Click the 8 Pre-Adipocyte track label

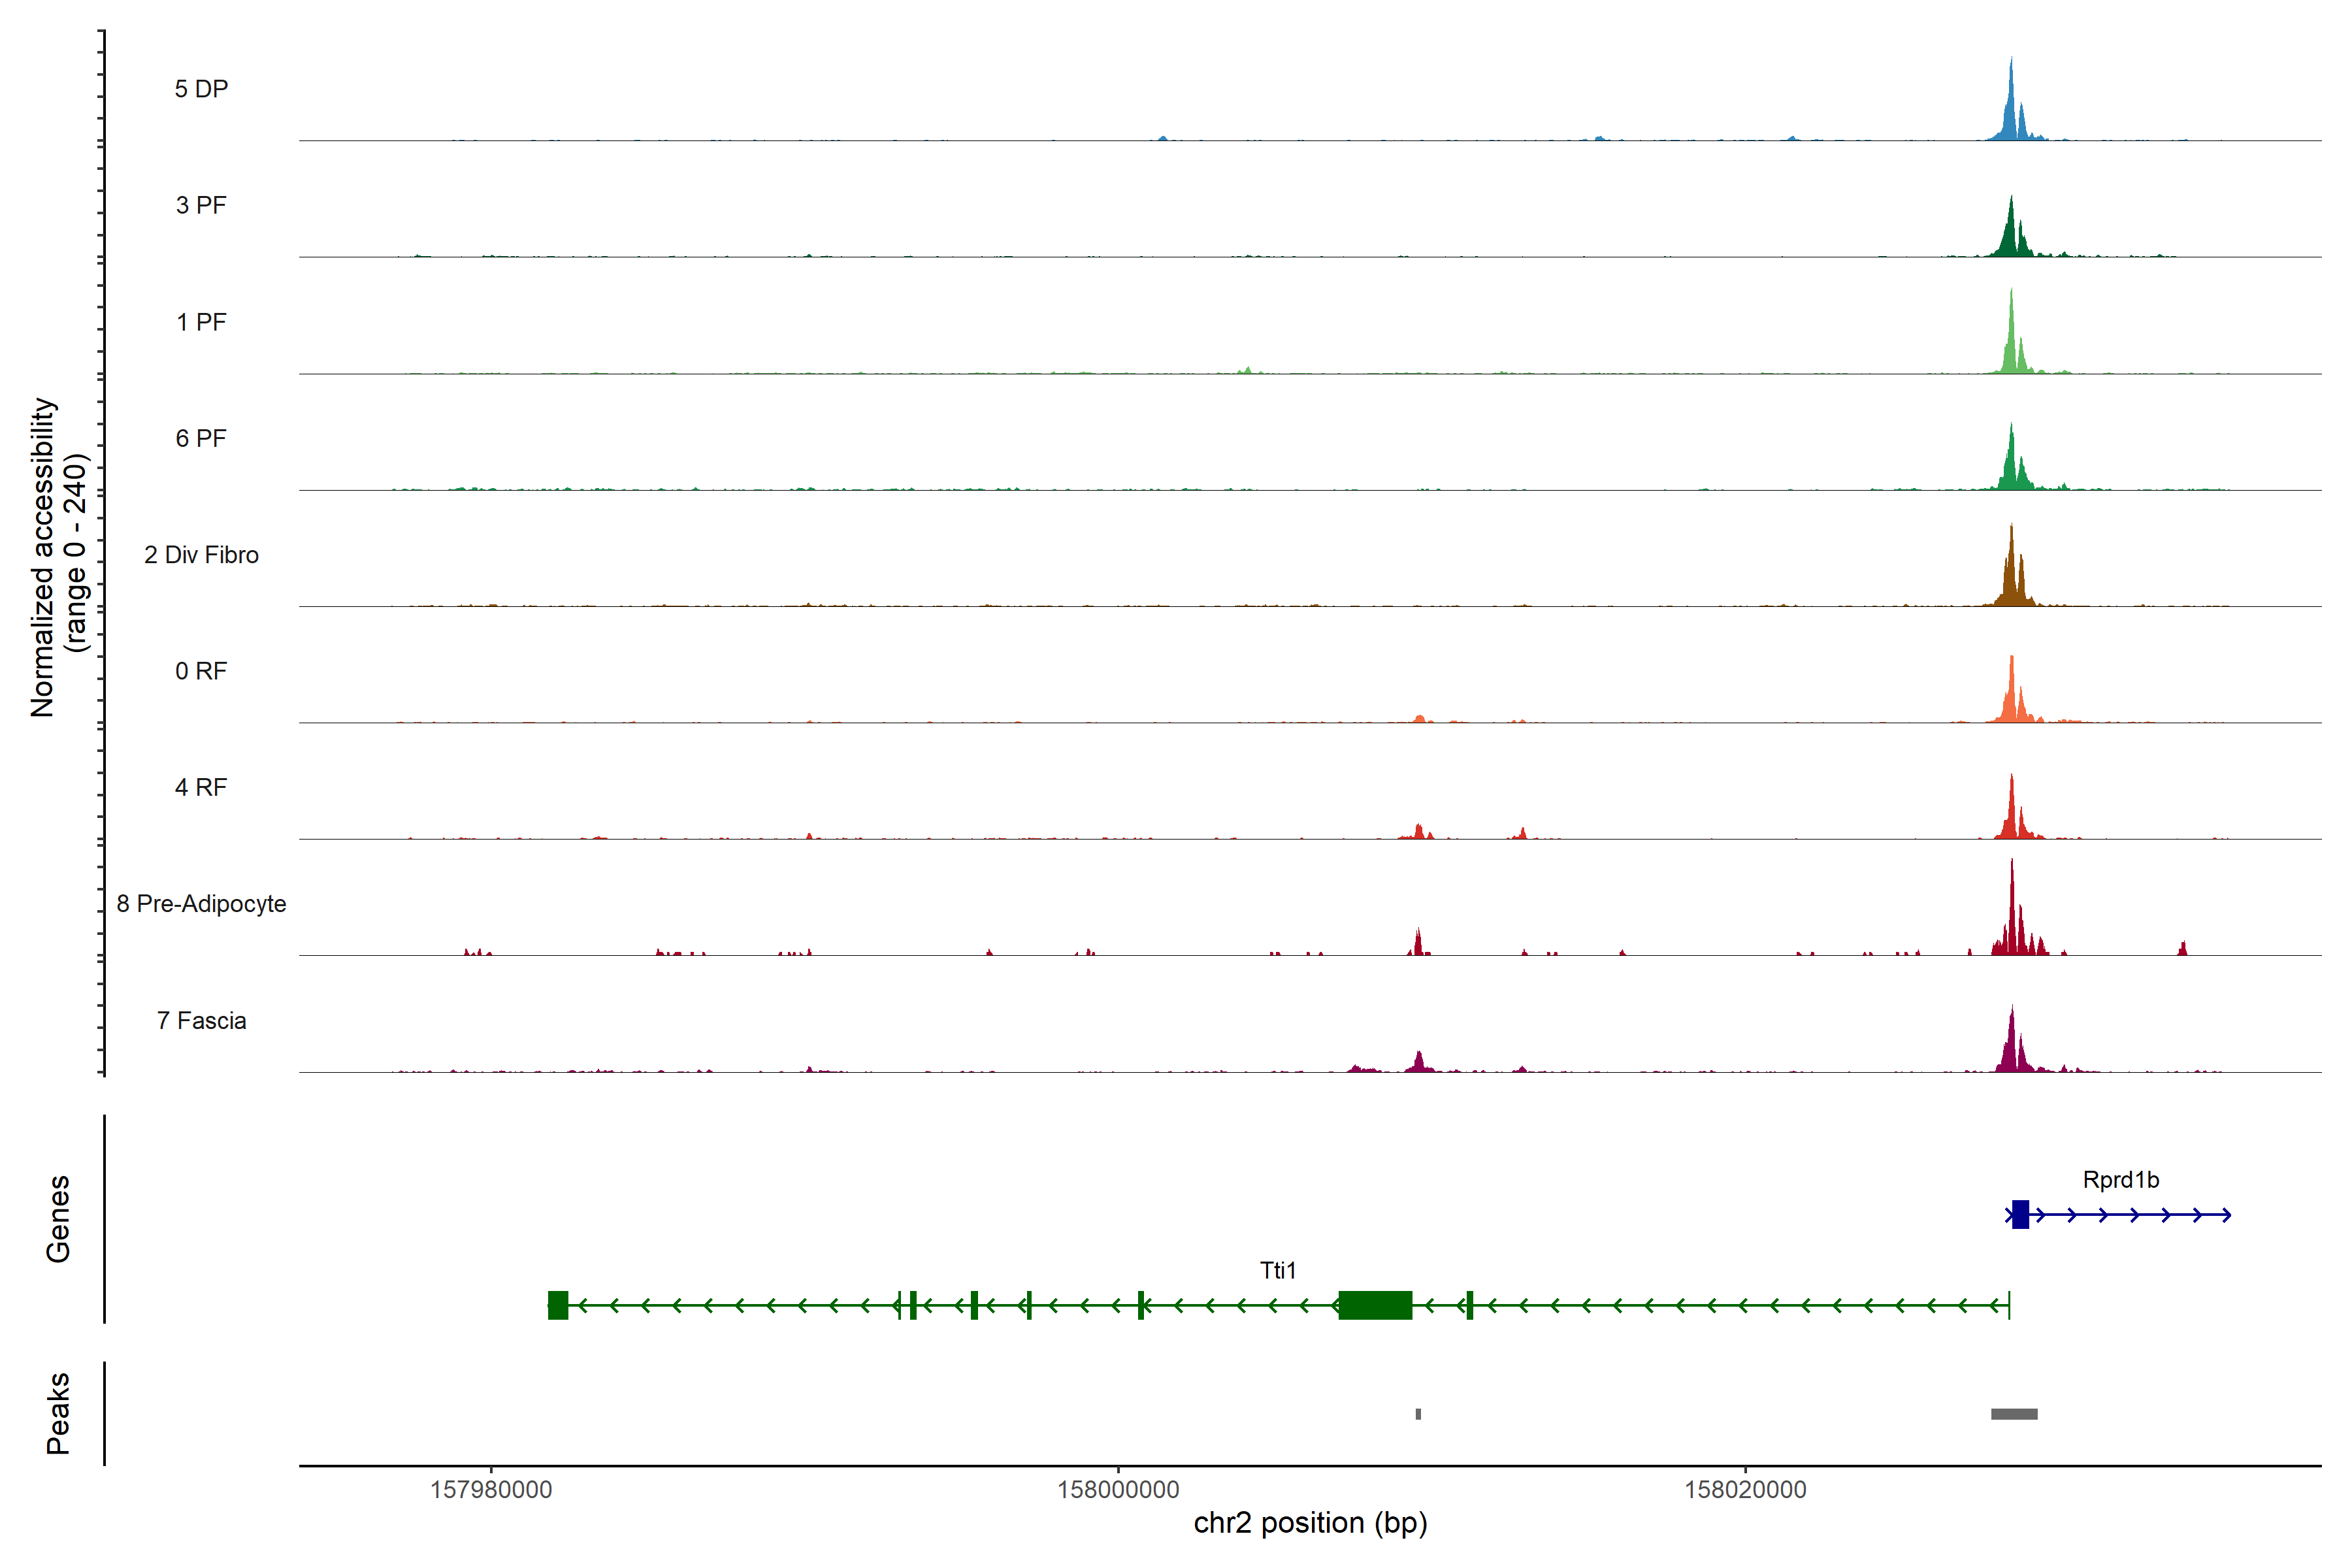201,903
